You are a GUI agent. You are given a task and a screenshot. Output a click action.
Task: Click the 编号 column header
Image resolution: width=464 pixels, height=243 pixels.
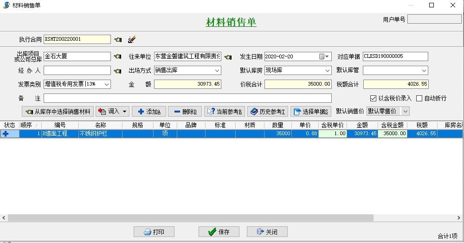[60, 125]
